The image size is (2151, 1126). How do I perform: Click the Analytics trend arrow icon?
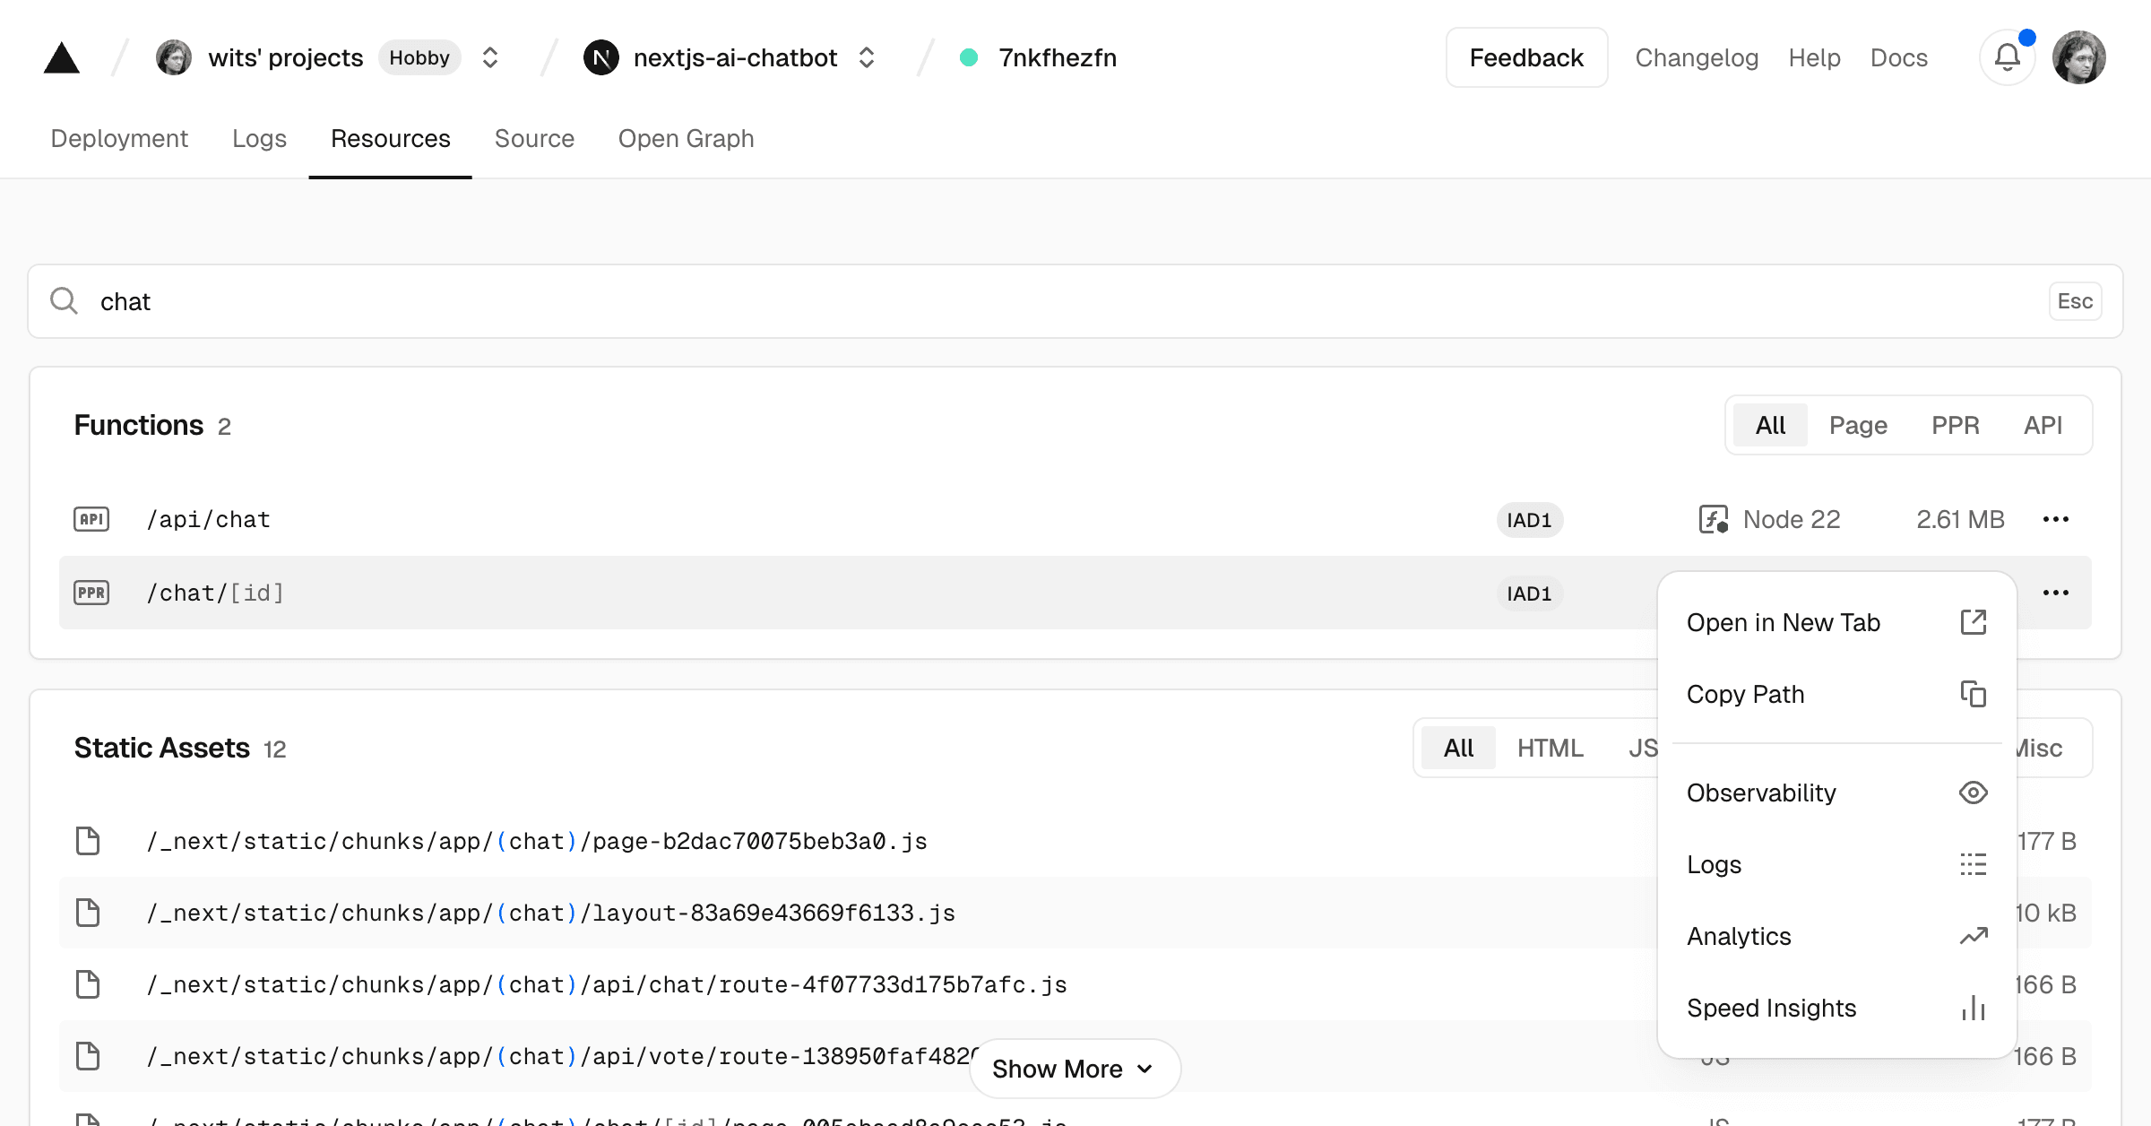[x=1974, y=936]
